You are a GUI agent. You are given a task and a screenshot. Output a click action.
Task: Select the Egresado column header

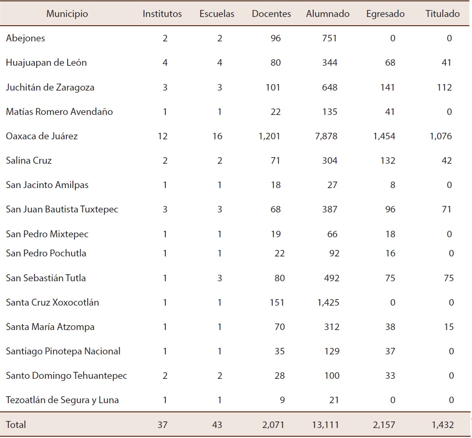tap(384, 13)
